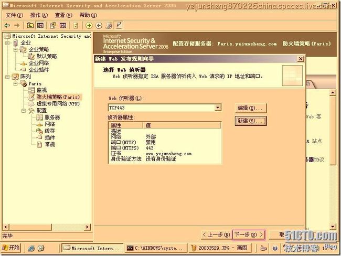341x256 pixels.
Task: Open 缓存 tree item
Action: pyautogui.click(x=50, y=131)
